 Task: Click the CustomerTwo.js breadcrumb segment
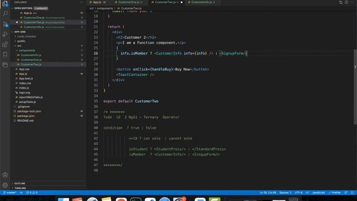[131, 8]
